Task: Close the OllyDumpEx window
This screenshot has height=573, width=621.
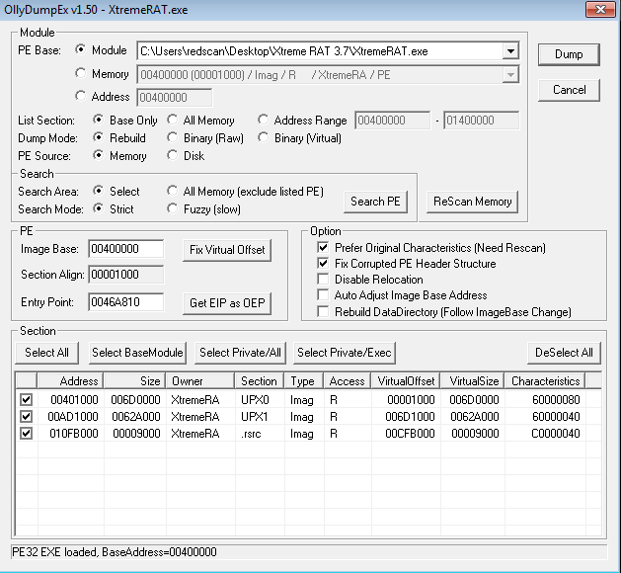Action: (x=600, y=10)
